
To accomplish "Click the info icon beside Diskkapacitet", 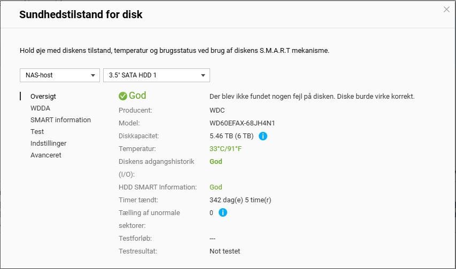I will point(263,136).
